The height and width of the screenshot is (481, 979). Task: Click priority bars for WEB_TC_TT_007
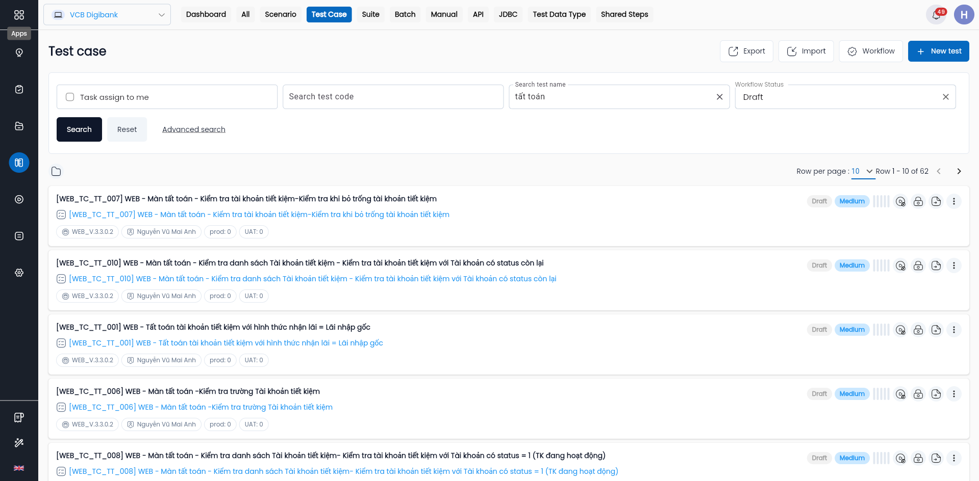(881, 201)
